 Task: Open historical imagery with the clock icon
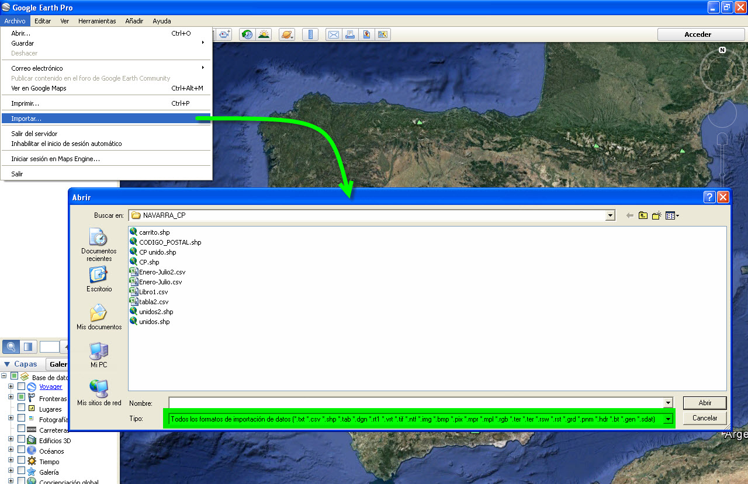[247, 34]
